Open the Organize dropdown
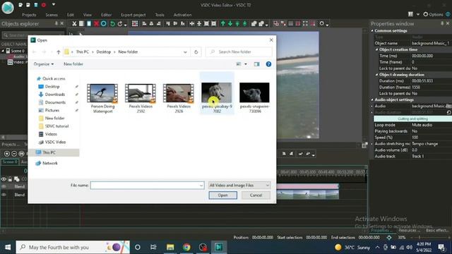The image size is (452, 254). pos(43,64)
